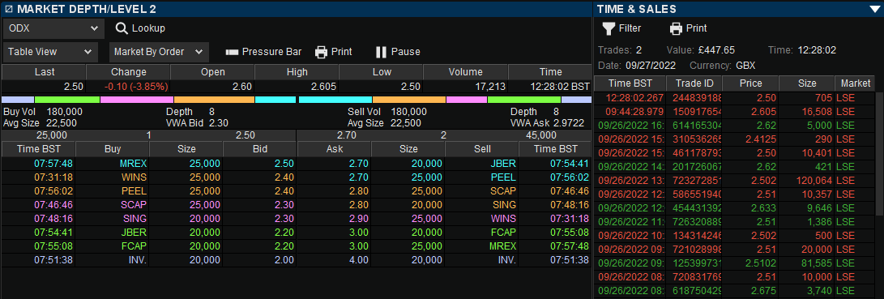Screen dimensions: 884x299
Task: Select the MREX buy order row
Action: pos(148,164)
